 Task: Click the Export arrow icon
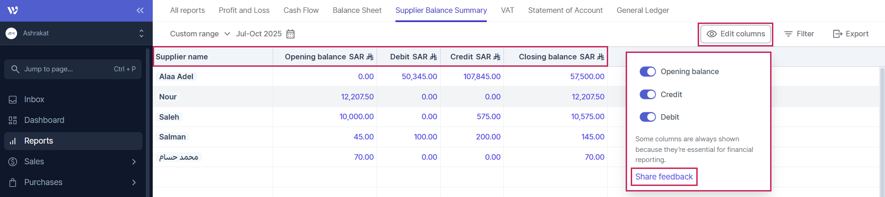point(837,34)
